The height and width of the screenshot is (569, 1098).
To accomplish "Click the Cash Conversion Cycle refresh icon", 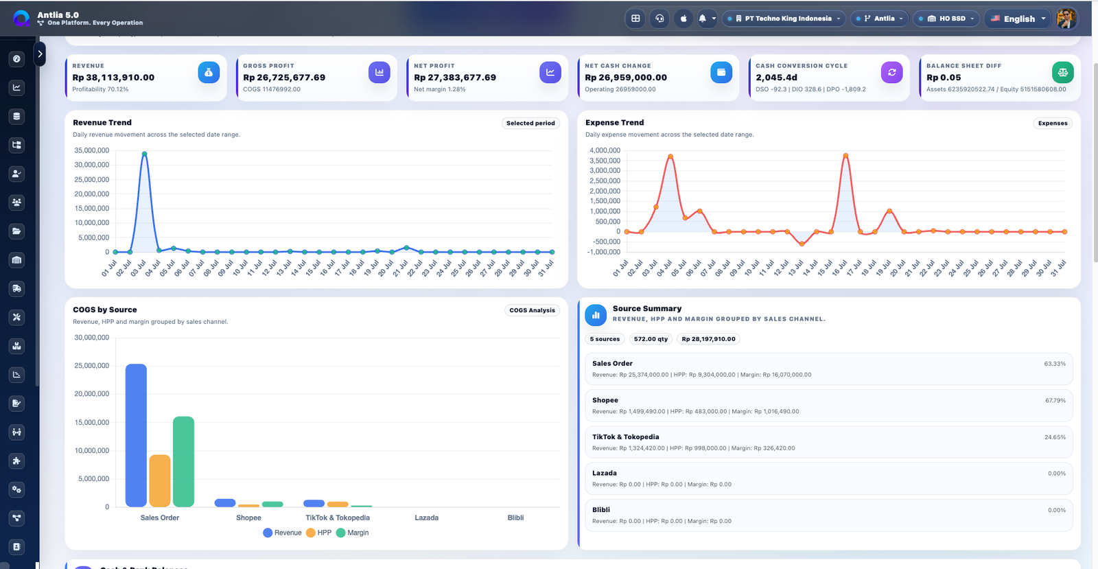I will (891, 72).
